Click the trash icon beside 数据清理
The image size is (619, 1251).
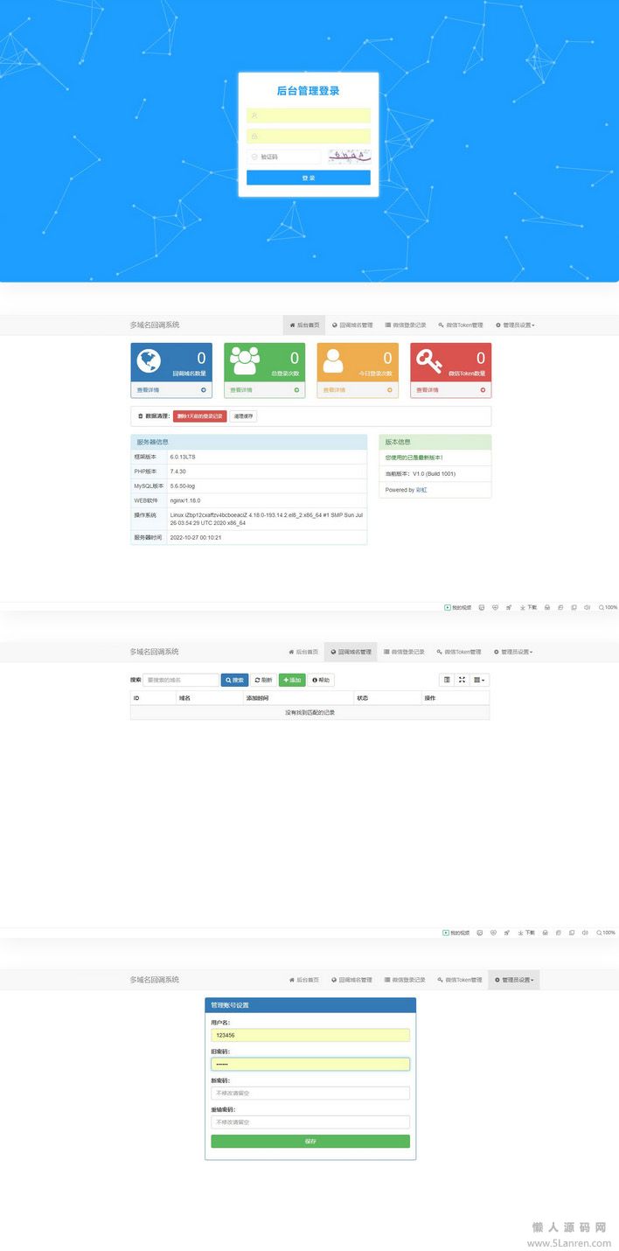coord(141,416)
